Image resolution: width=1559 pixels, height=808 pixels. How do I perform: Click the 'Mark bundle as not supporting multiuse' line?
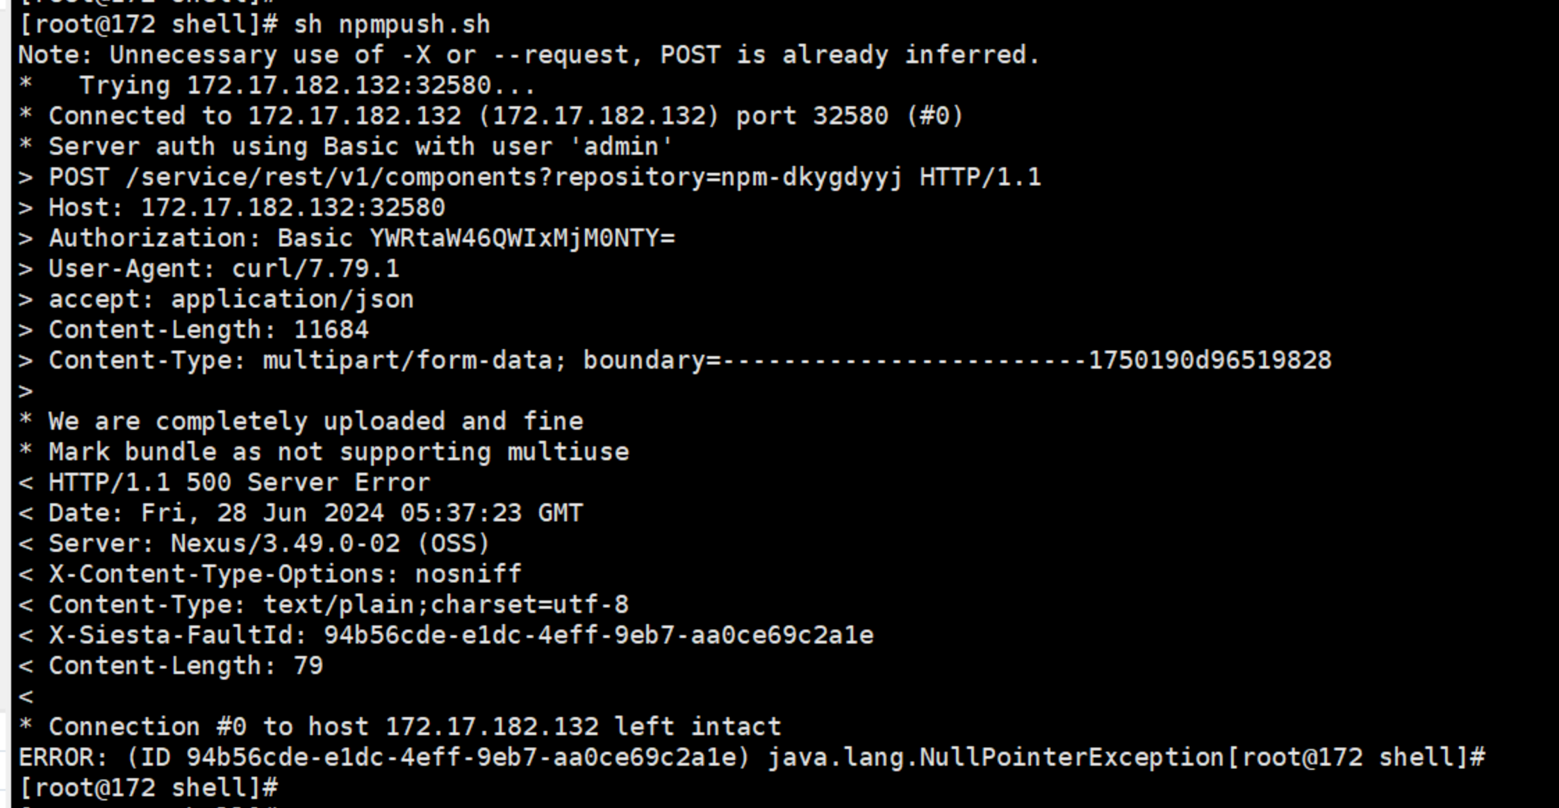point(324,452)
